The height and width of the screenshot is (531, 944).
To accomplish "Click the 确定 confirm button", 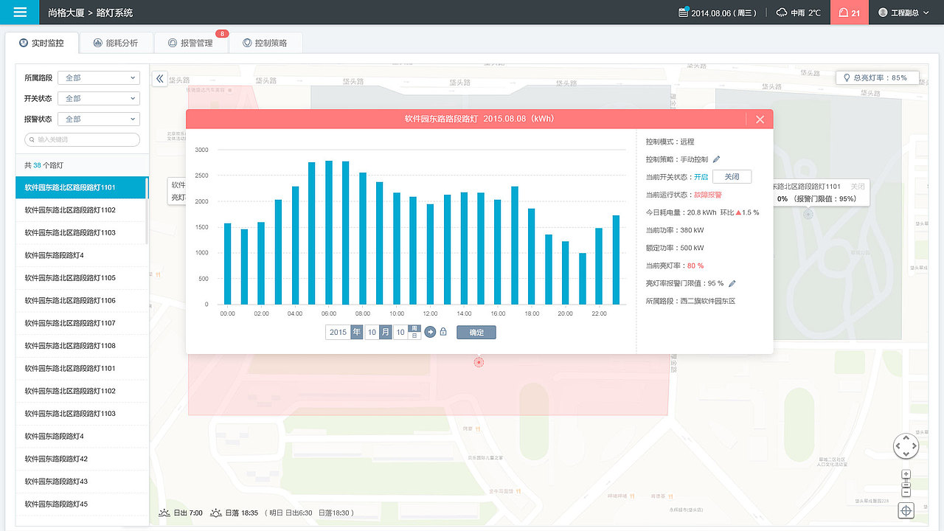I will pos(476,333).
